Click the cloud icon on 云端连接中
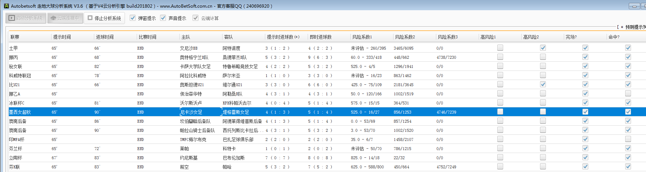Image resolution: width=646 pixels, height=172 pixels. (53, 18)
